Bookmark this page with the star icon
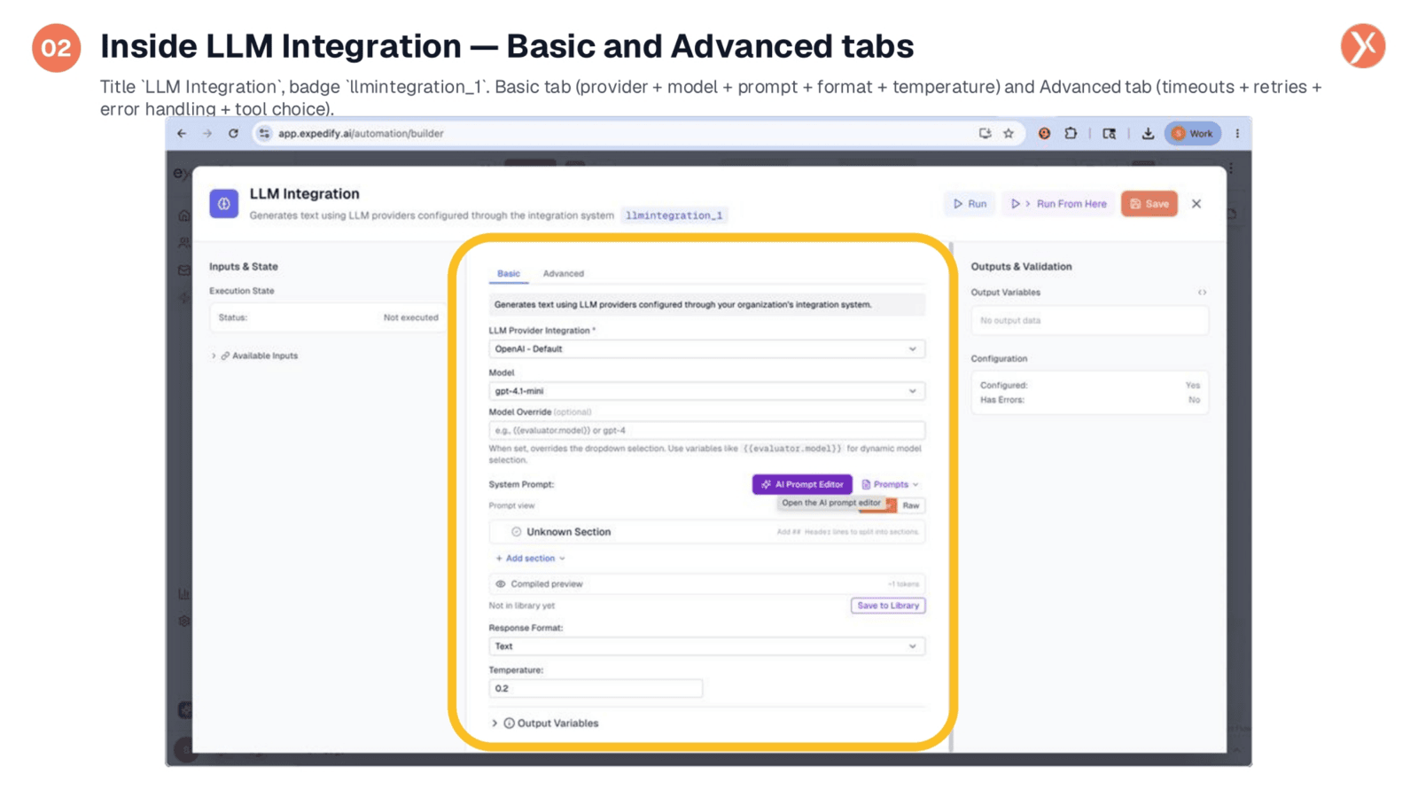The width and height of the screenshot is (1418, 798). (1009, 134)
